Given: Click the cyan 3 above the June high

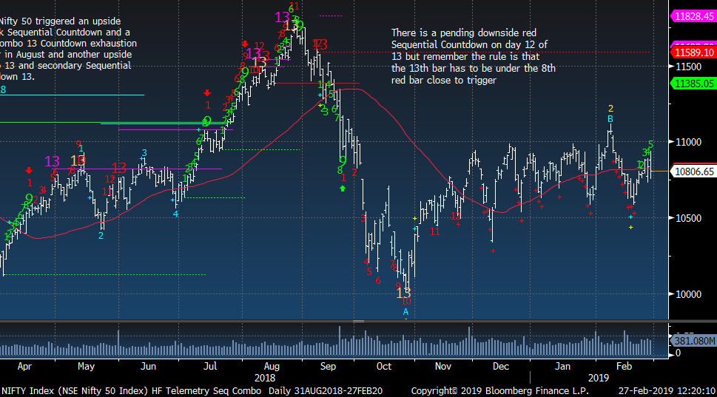Looking at the screenshot, I should pos(144,152).
